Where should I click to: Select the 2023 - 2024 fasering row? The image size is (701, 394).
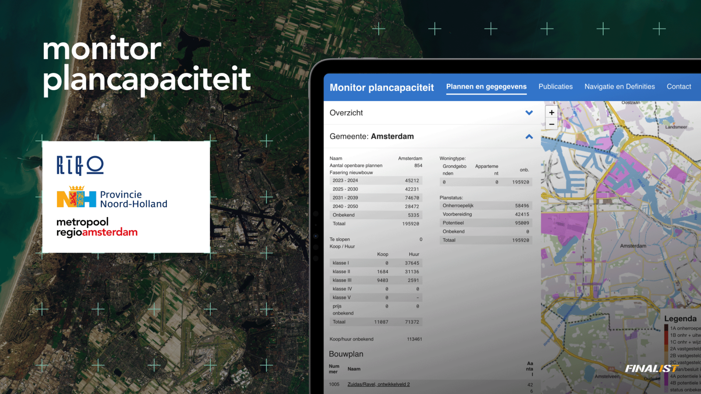point(375,180)
